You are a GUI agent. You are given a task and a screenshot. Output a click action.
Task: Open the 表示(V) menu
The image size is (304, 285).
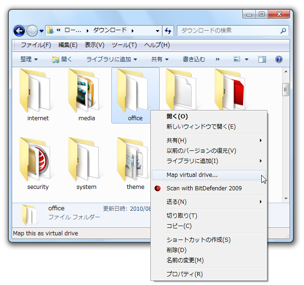[x=94, y=45]
